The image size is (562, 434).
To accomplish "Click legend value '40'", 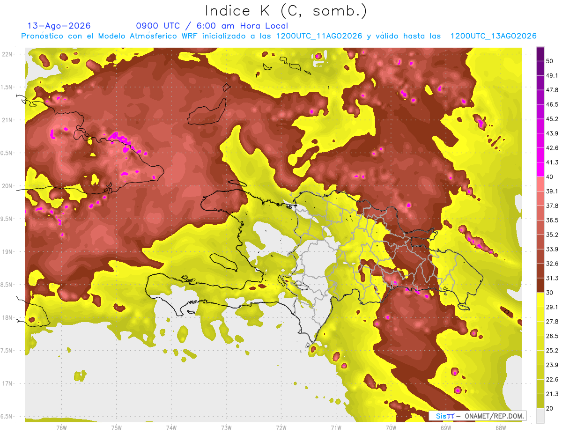I will (x=550, y=177).
